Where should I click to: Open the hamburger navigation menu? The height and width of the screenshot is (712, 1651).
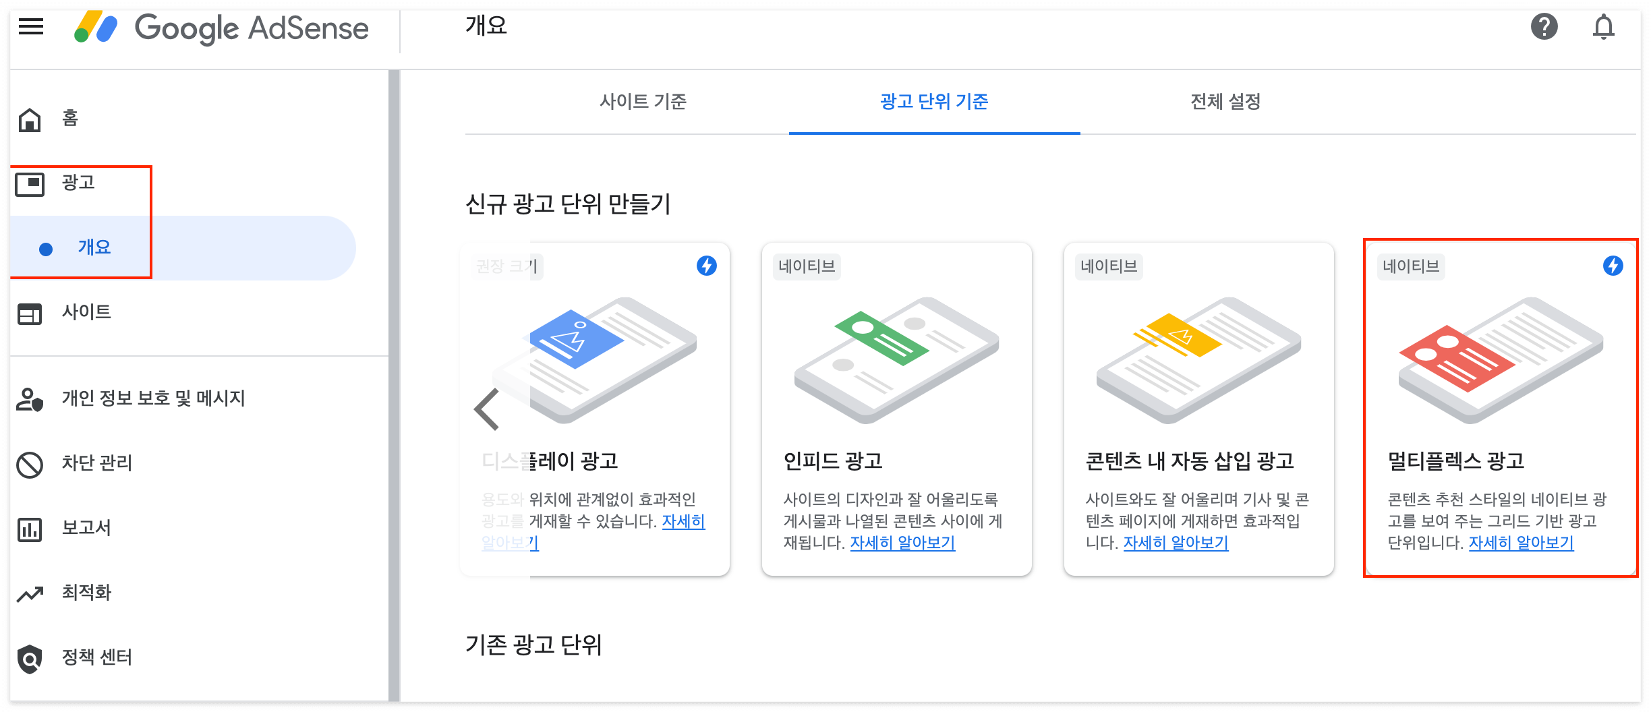[x=31, y=27]
